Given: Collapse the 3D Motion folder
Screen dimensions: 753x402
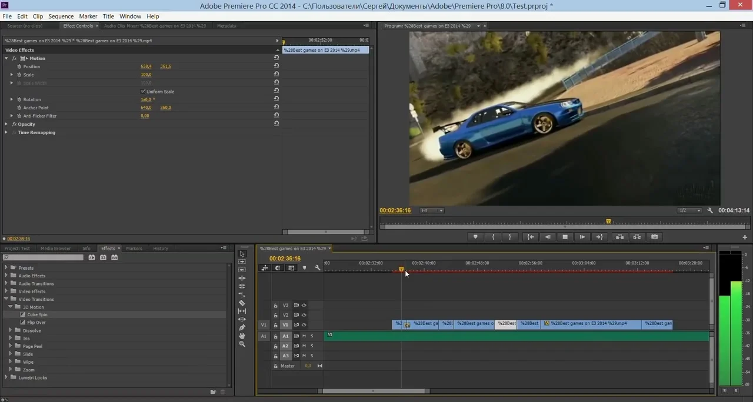Looking at the screenshot, I should (x=11, y=307).
